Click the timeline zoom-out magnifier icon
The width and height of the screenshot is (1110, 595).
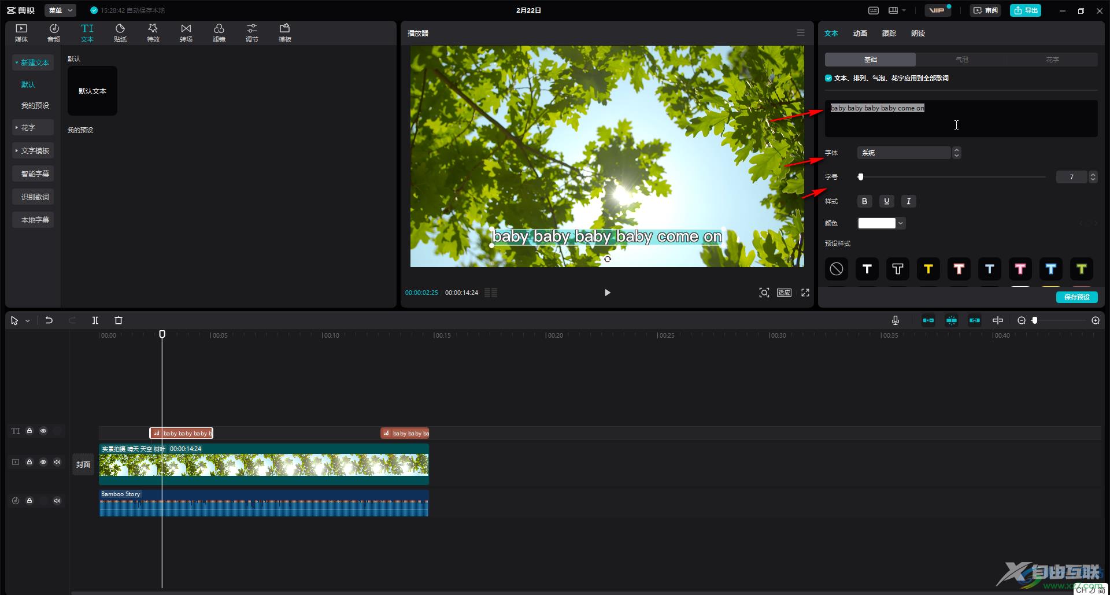[x=1022, y=320]
